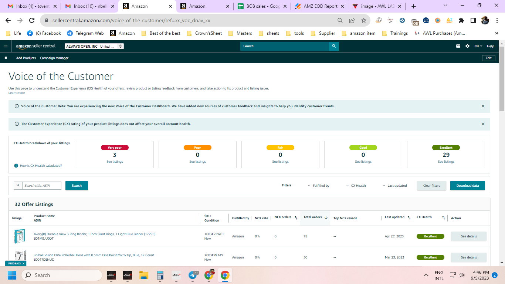Expand the Last updated filter
Viewport: 505px width, 284px height.
point(394,186)
